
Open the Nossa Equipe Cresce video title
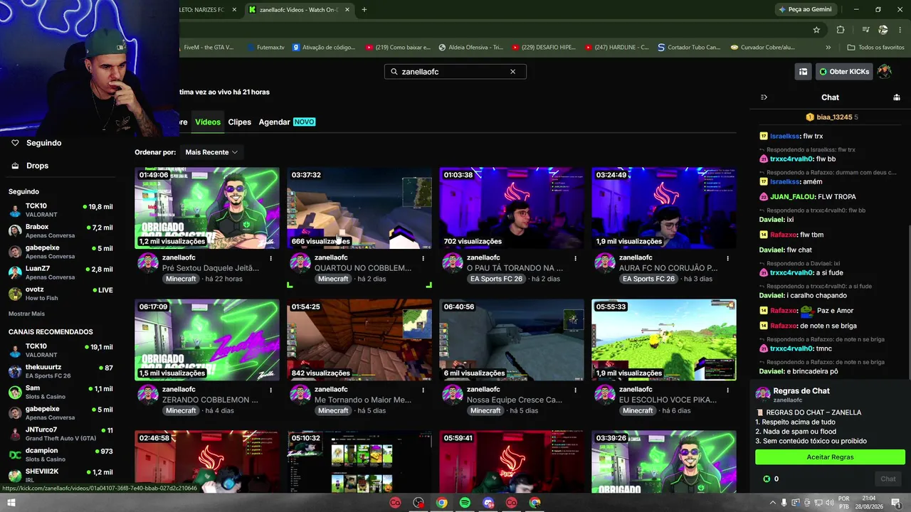tap(515, 400)
